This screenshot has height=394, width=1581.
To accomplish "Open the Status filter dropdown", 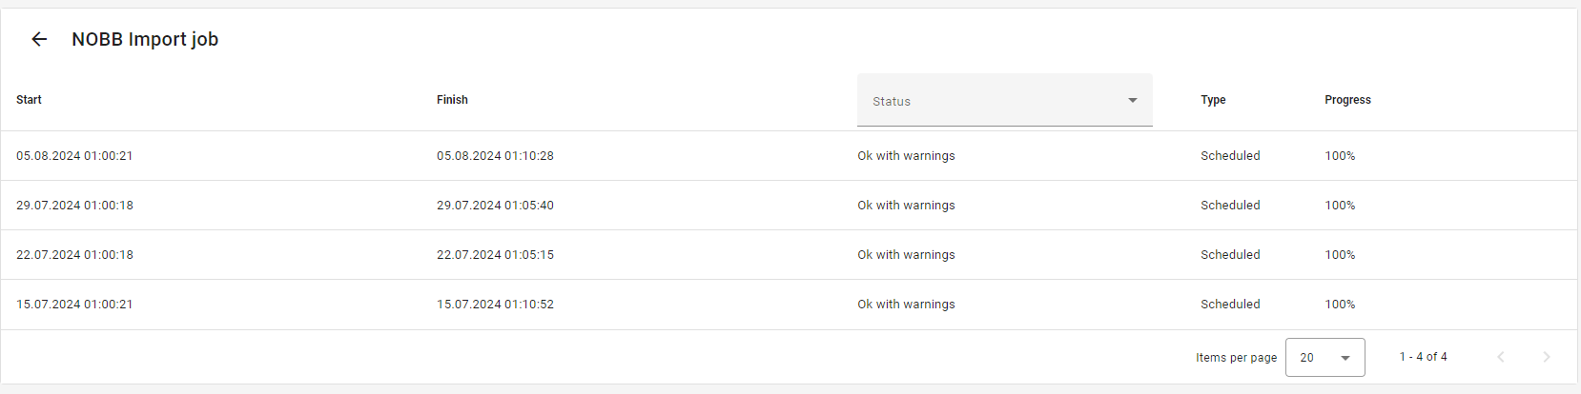I will click(1004, 100).
